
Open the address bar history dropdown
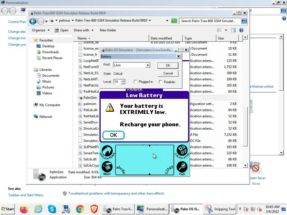167,21
